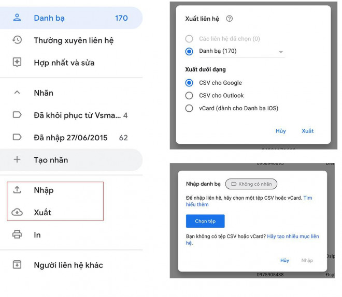Click the Không có nhãn label chip

coord(251,184)
